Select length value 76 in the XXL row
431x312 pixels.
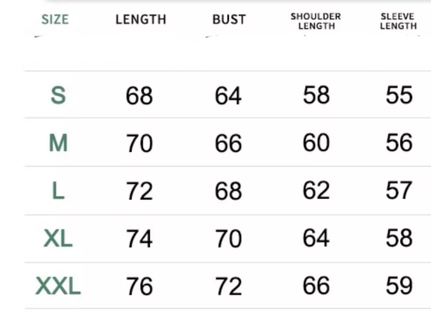tap(139, 286)
